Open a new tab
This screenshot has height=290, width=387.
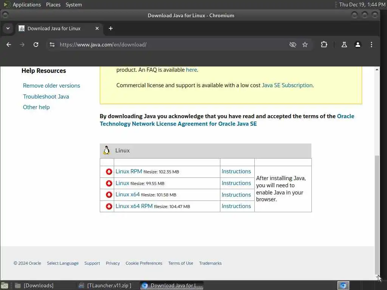point(111,28)
